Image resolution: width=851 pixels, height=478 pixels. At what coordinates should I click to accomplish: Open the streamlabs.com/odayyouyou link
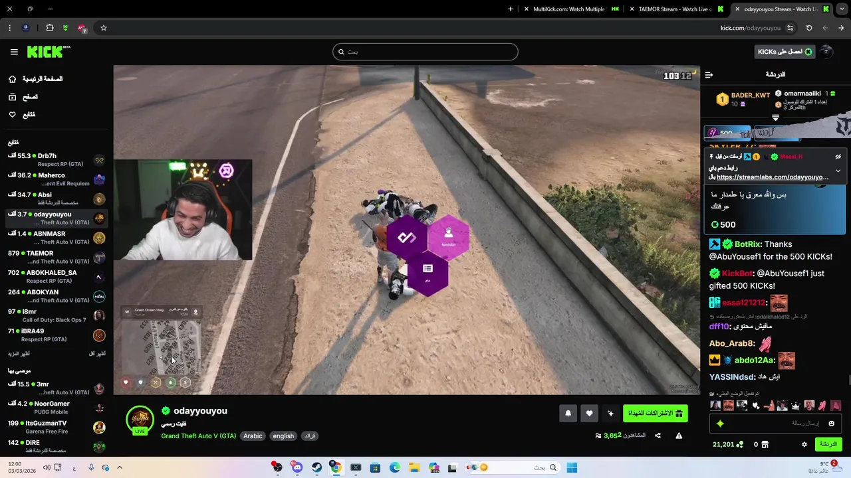(x=773, y=177)
